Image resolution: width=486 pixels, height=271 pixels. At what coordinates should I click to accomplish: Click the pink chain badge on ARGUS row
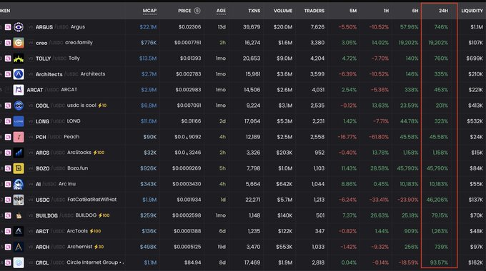click(x=8, y=27)
